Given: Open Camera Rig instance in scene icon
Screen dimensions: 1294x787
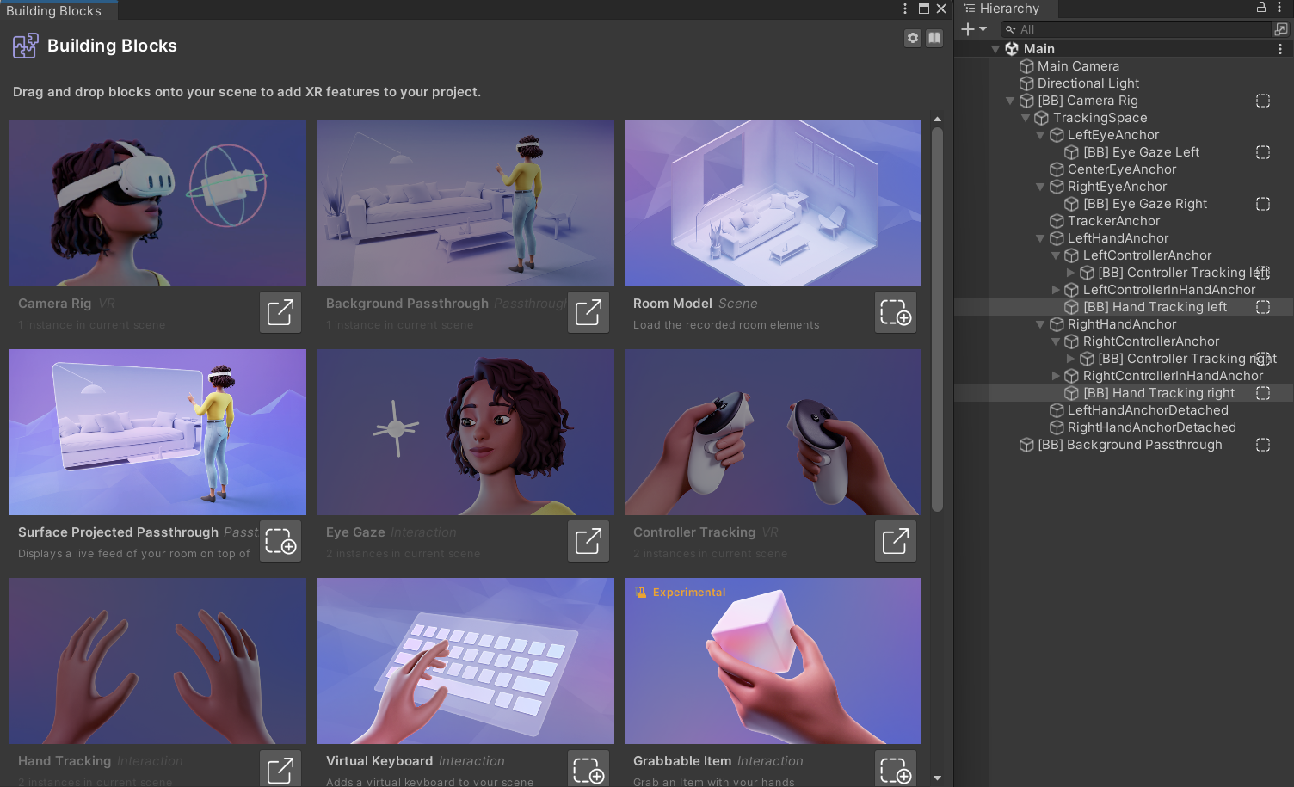Looking at the screenshot, I should point(280,312).
